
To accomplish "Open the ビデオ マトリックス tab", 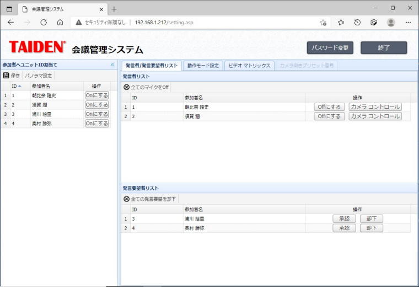I will pos(249,66).
